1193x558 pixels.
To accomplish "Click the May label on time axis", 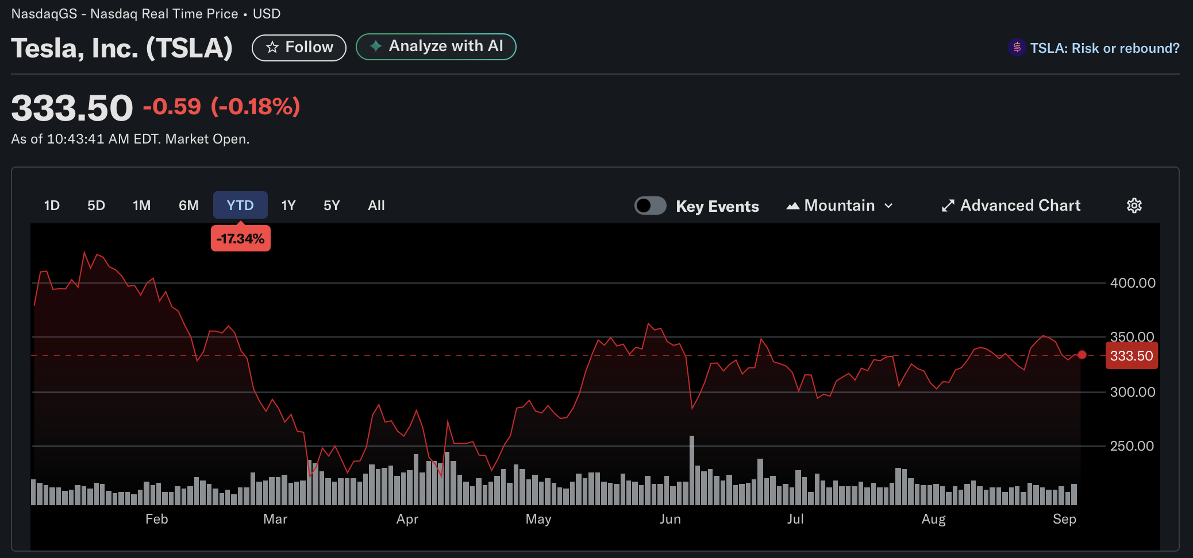I will [x=538, y=520].
